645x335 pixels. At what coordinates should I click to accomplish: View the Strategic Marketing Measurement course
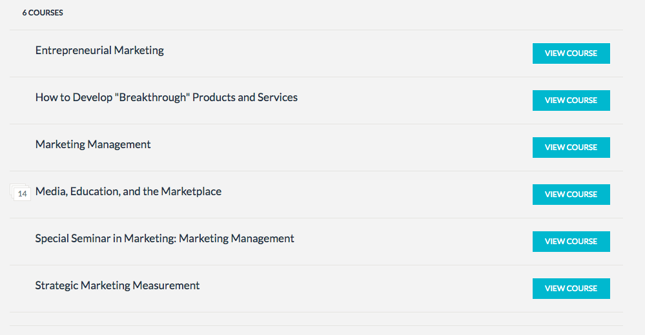(x=571, y=289)
